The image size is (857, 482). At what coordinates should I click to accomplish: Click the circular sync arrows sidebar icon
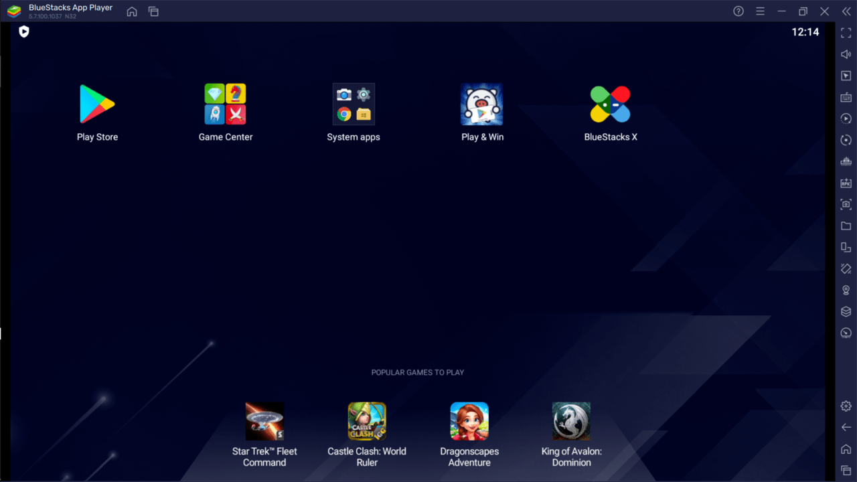(846, 140)
